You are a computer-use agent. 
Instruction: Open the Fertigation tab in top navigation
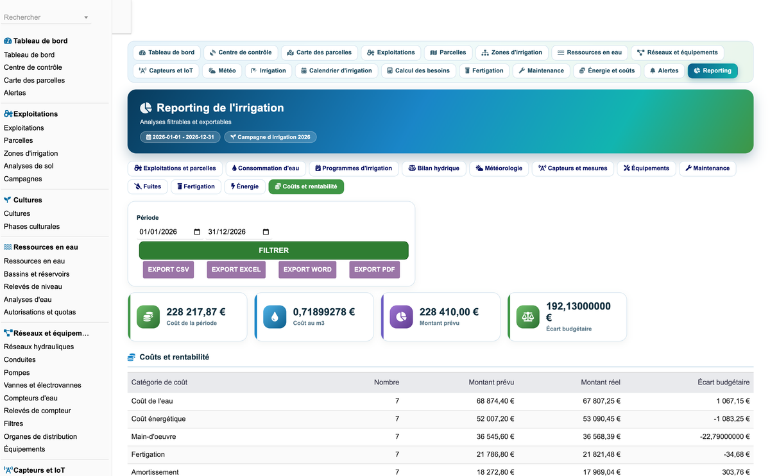point(484,70)
